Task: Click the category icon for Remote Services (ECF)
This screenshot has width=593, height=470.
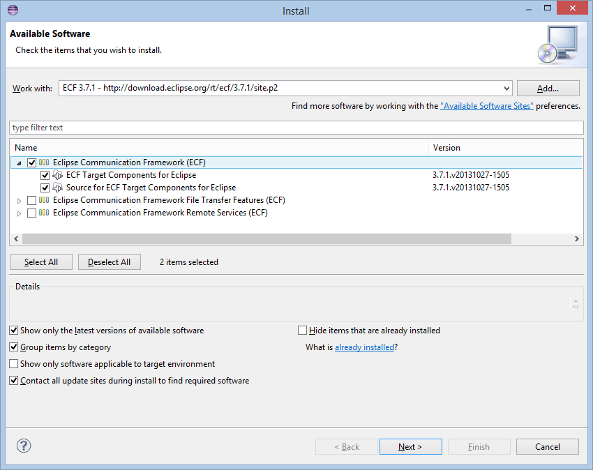Action: tap(44, 213)
